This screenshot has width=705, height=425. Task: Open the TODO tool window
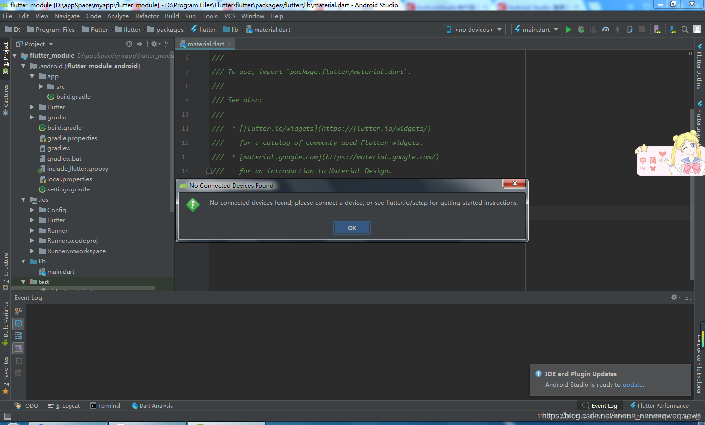click(x=26, y=406)
